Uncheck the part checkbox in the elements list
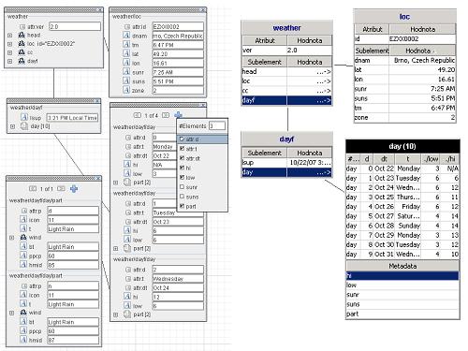This screenshot has height=351, width=468. [182, 206]
